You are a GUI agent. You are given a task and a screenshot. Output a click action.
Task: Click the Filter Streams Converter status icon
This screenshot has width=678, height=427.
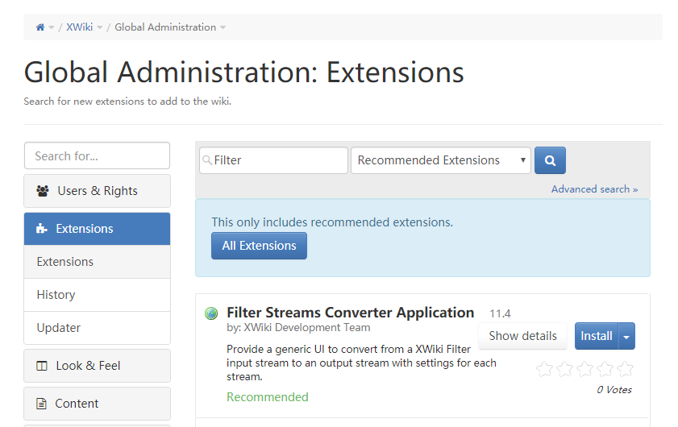(x=211, y=313)
